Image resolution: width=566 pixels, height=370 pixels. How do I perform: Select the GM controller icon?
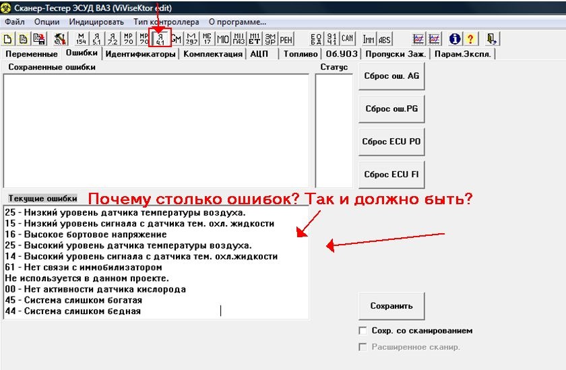coord(176,38)
